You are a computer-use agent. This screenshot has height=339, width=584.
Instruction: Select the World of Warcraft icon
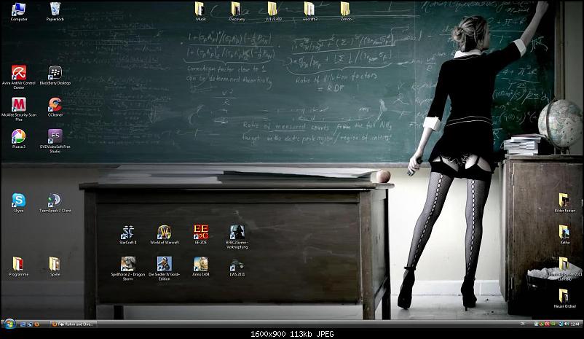[x=164, y=233]
